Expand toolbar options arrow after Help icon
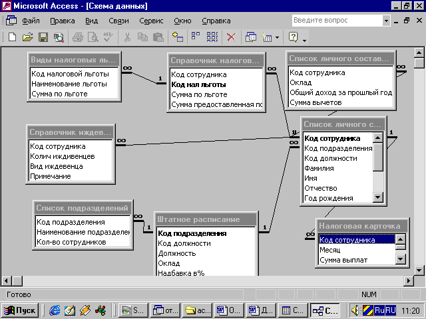Viewport: 426px width, 319px height. pos(304,39)
